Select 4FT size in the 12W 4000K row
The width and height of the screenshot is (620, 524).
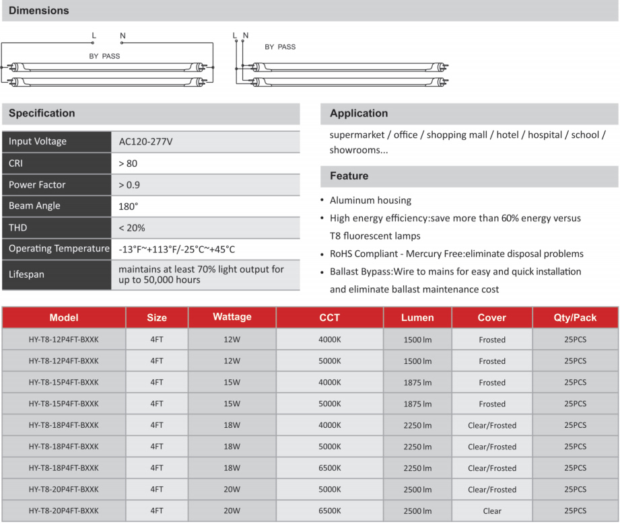[x=157, y=340]
